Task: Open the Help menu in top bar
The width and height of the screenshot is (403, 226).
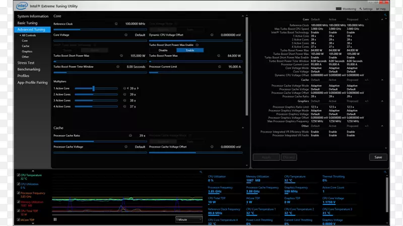Action: 381,9
